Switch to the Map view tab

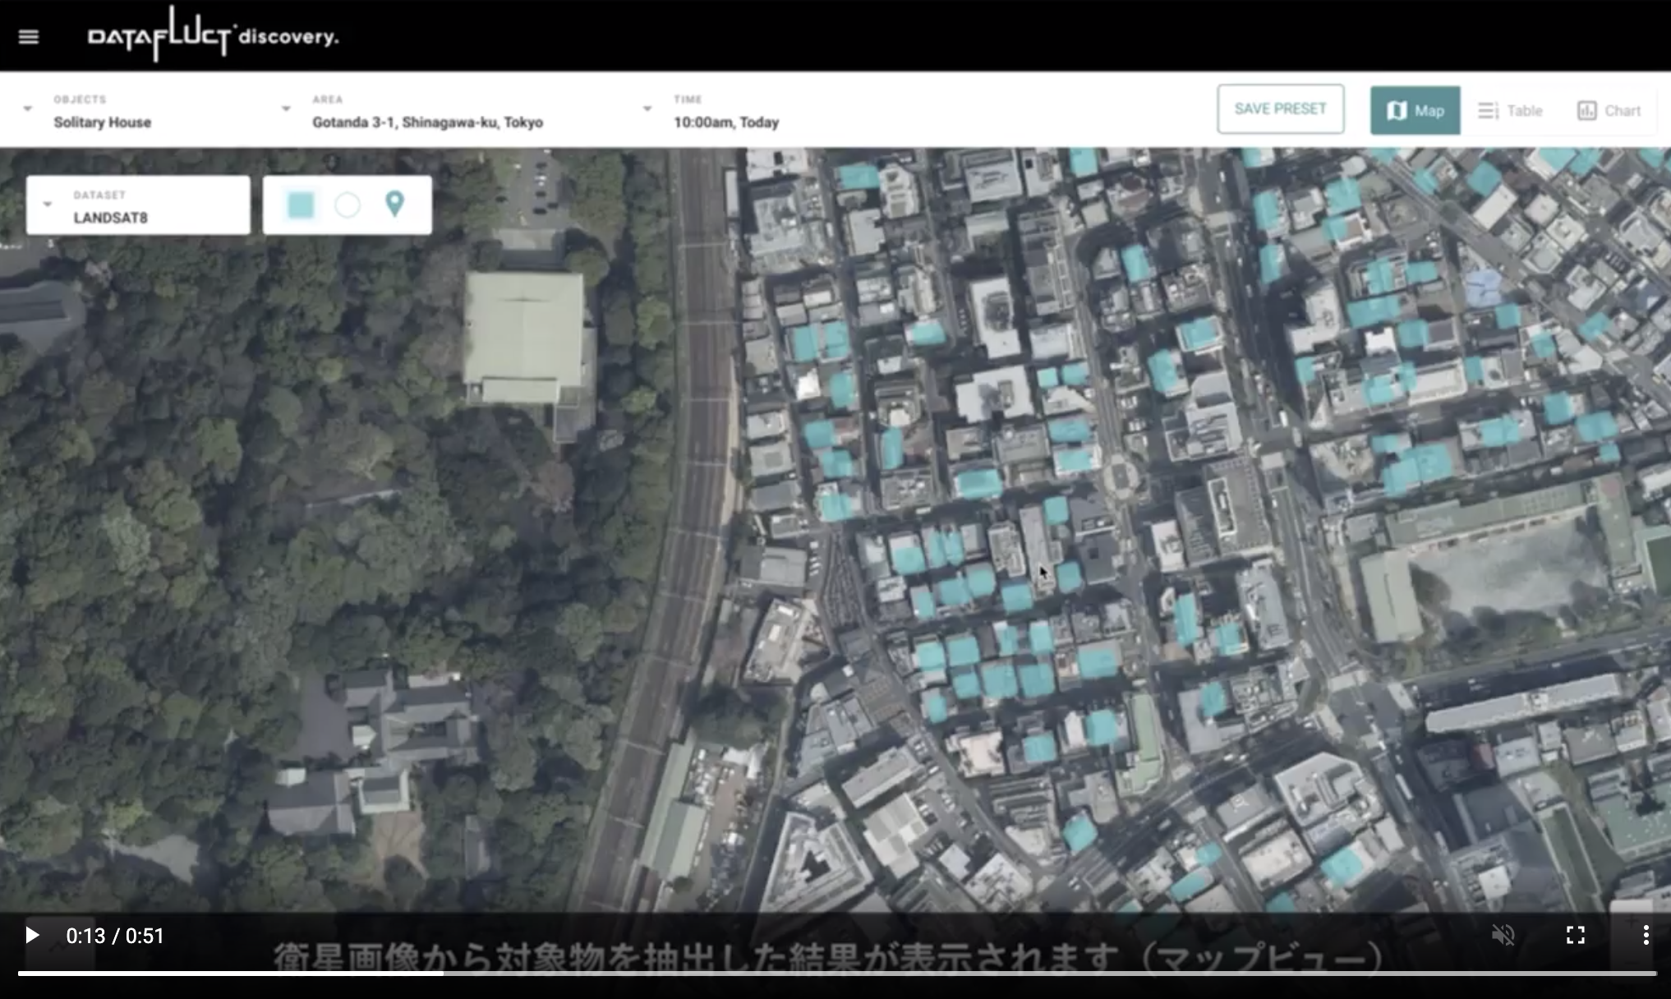1415,110
